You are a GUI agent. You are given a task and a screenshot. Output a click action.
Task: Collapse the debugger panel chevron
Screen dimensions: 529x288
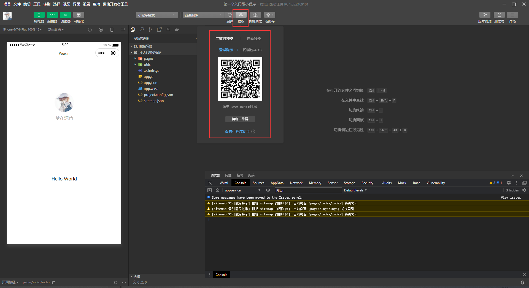[512, 175]
